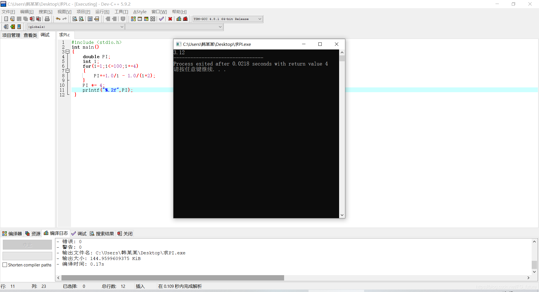Click the Redo arrow icon
The image size is (539, 292).
(x=65, y=19)
